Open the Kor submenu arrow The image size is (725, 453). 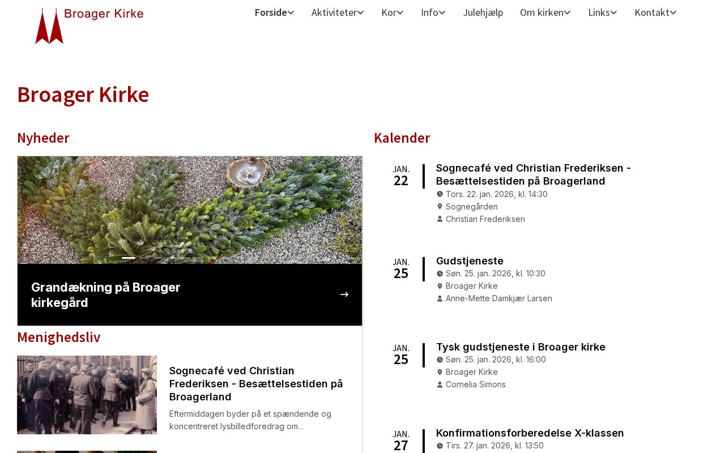400,12
